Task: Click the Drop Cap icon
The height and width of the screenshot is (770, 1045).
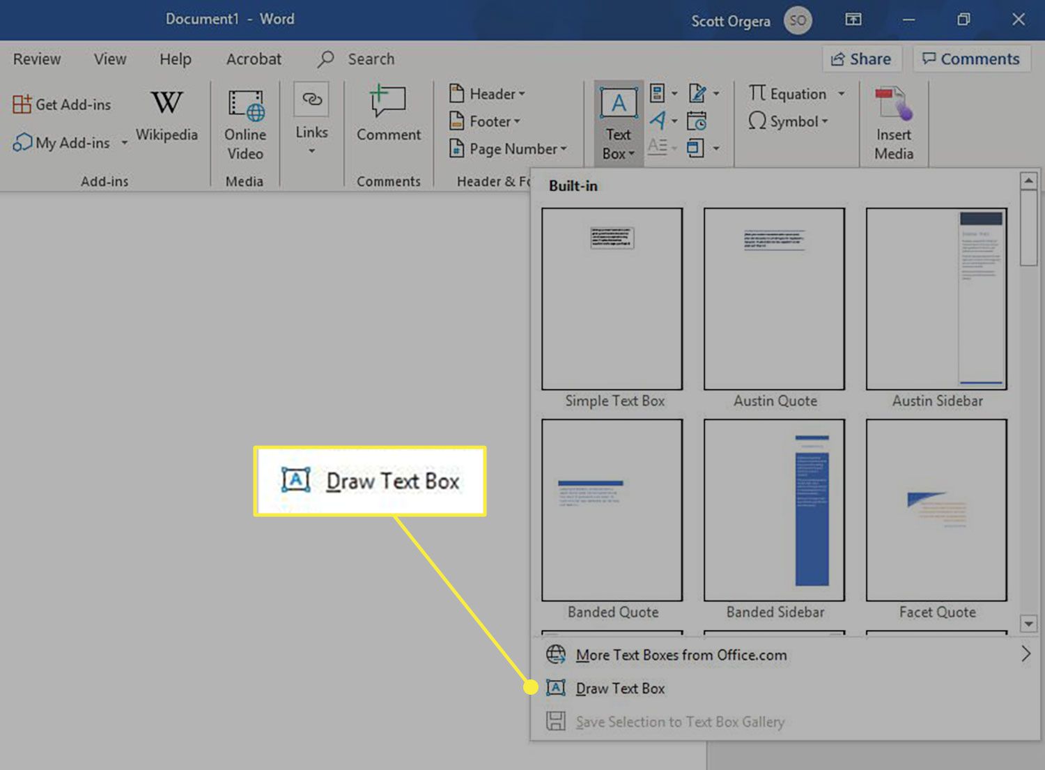Action: pyautogui.click(x=658, y=147)
